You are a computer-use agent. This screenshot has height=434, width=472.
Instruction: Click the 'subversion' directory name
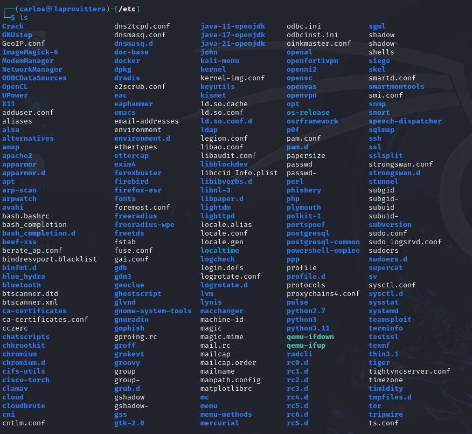pos(390,225)
